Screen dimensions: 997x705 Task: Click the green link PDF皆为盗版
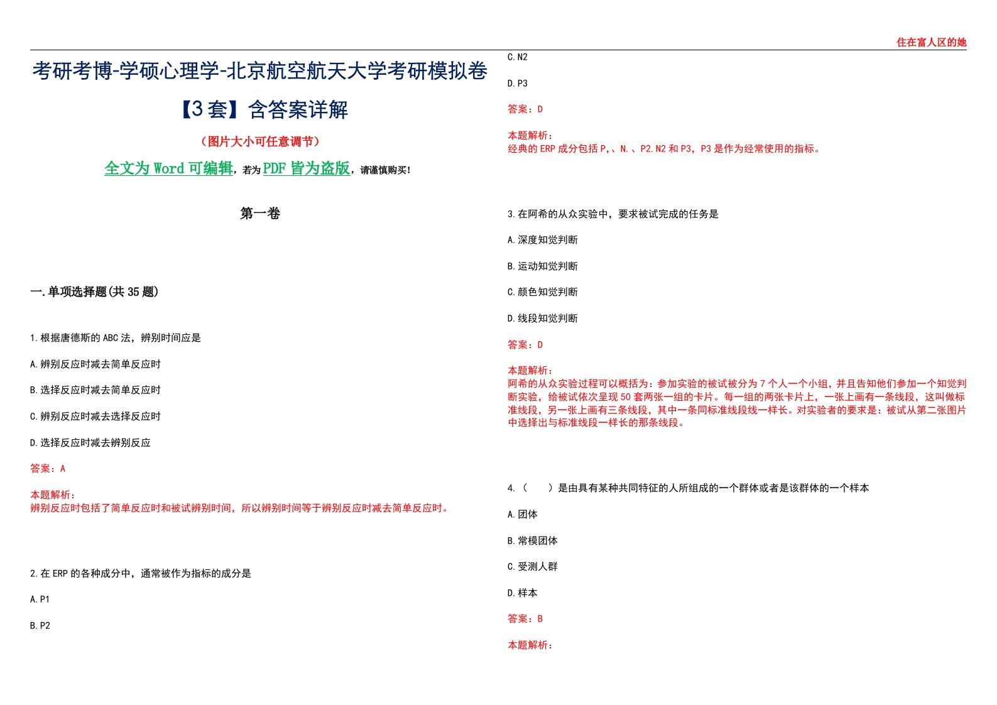307,168
